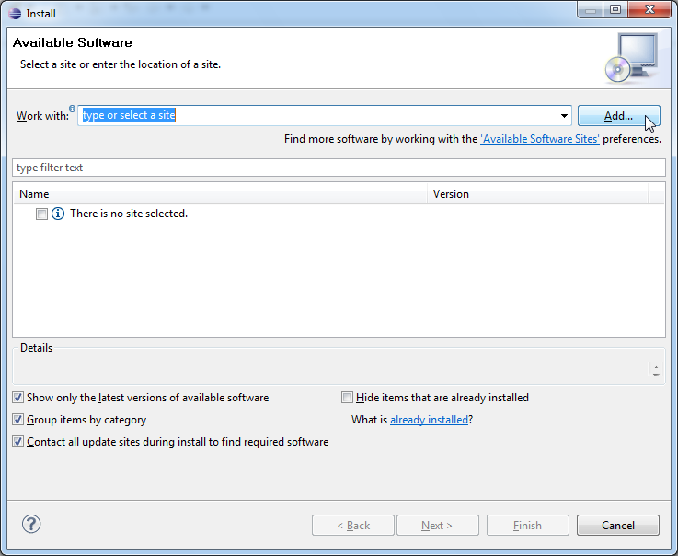This screenshot has height=556, width=678.
Task: Focus the 'type filter text' field
Action: click(x=338, y=168)
